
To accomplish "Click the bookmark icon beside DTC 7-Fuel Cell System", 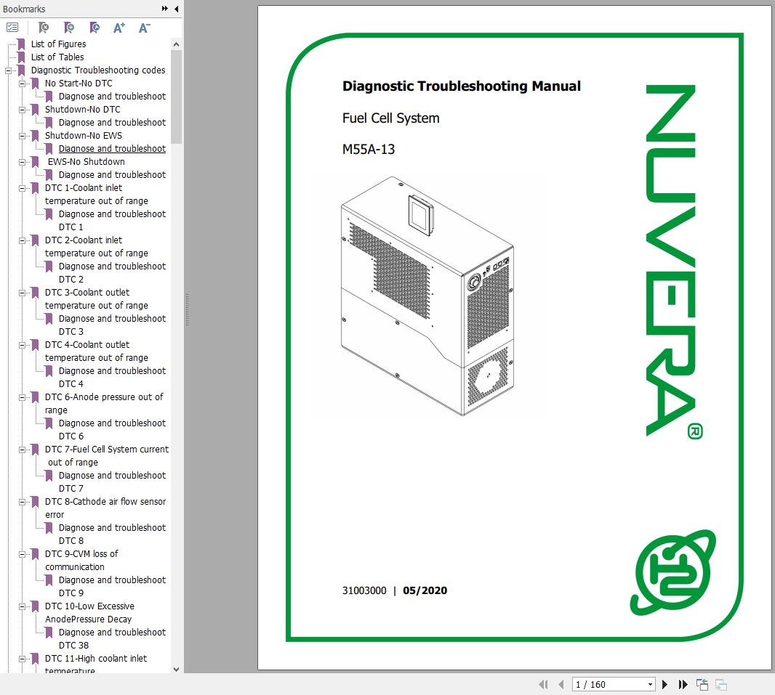I will 35,450.
